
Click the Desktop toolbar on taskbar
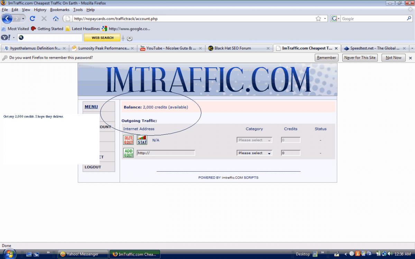[x=303, y=254]
